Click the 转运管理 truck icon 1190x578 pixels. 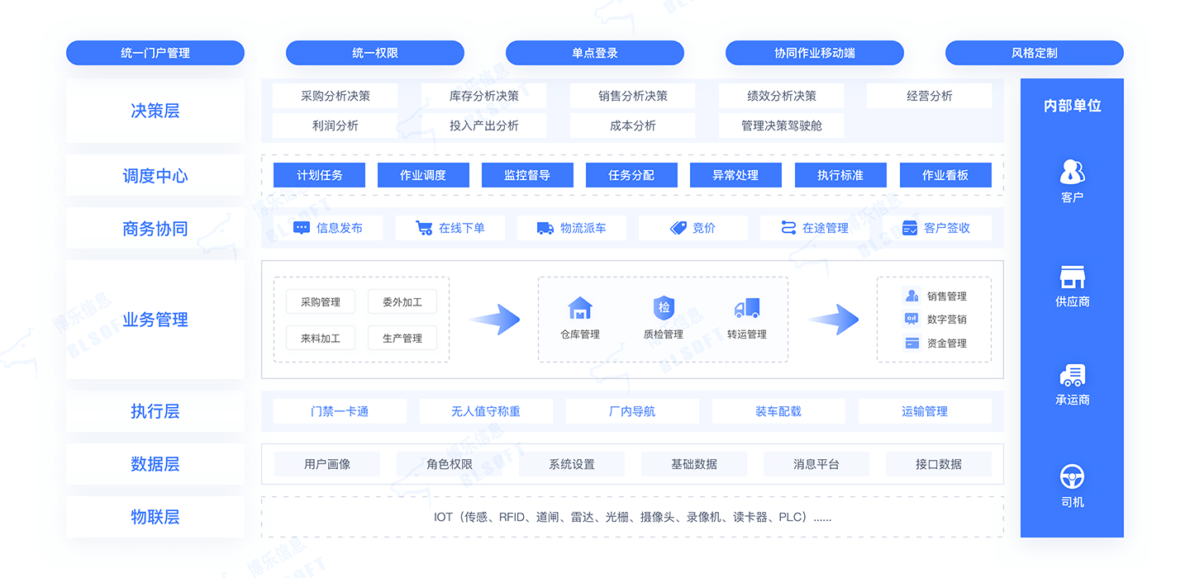(746, 308)
